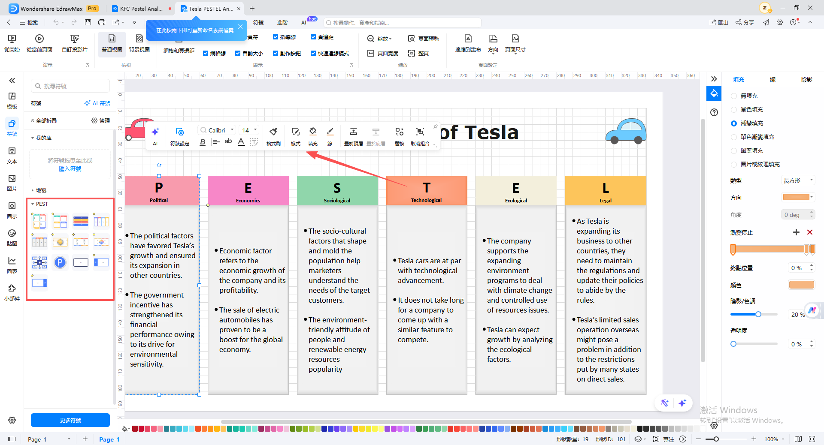
Task: Open the 方向 gradient direction dropdown
Action: point(798,197)
